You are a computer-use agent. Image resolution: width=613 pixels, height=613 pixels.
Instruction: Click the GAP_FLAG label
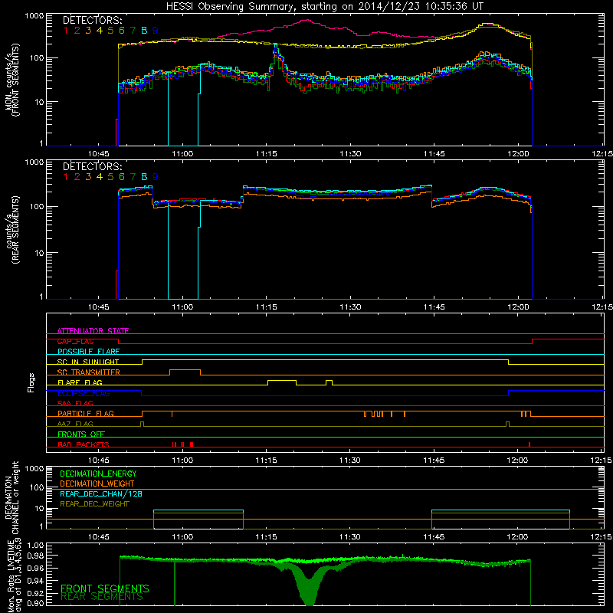(75, 341)
